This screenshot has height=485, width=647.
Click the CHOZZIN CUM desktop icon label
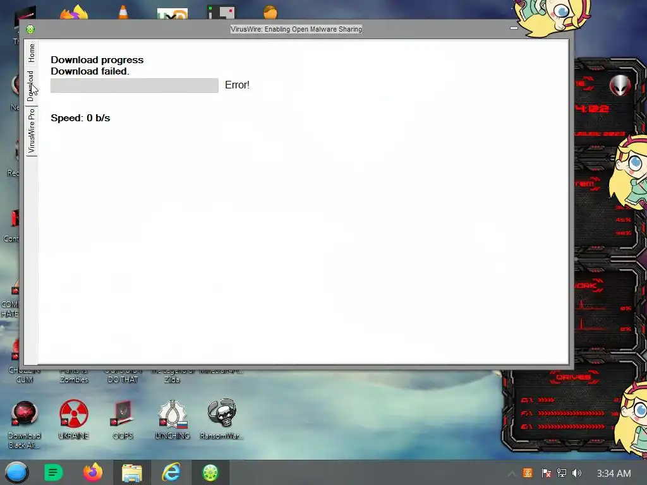pos(25,375)
